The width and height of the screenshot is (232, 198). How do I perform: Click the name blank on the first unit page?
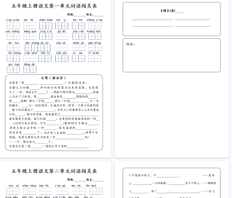click(98, 15)
